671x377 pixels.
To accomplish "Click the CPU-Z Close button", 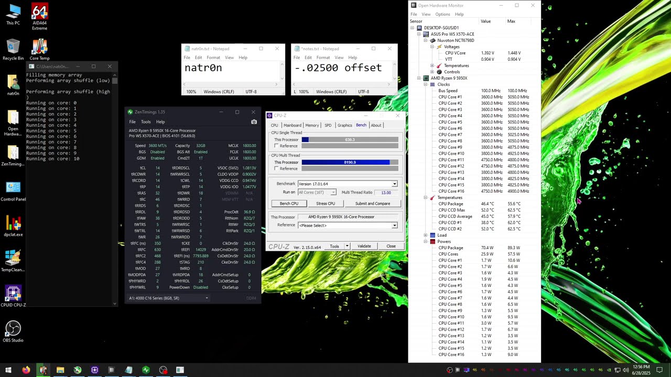I will [x=391, y=246].
